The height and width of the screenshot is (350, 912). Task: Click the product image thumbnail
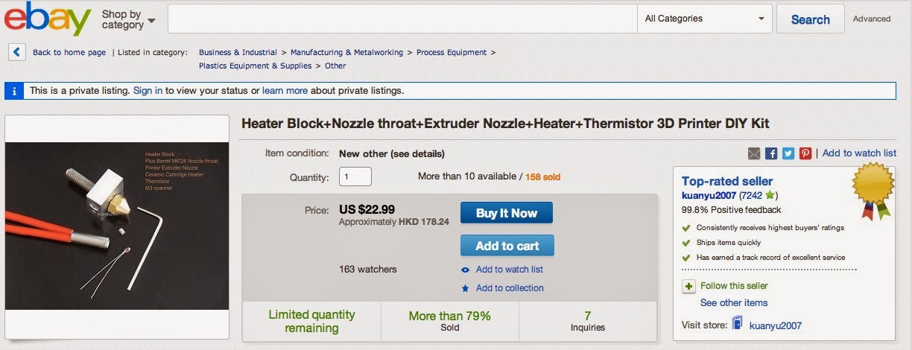[117, 226]
